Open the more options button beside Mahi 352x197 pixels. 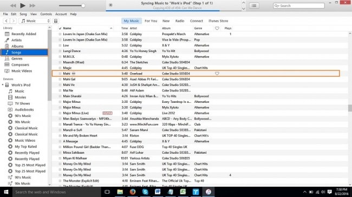click(x=74, y=74)
